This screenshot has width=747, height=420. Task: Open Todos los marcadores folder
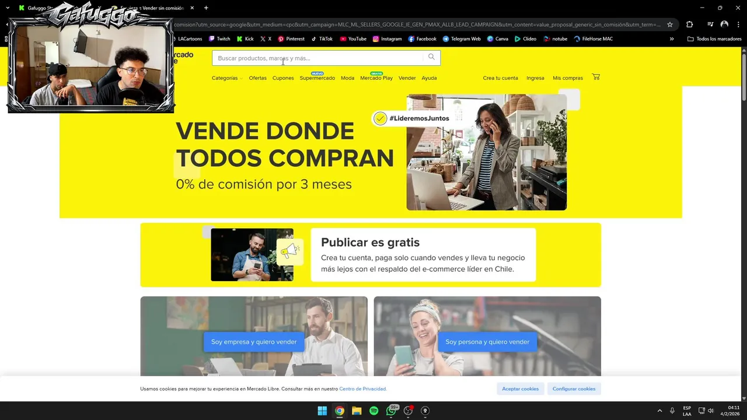[x=714, y=39]
